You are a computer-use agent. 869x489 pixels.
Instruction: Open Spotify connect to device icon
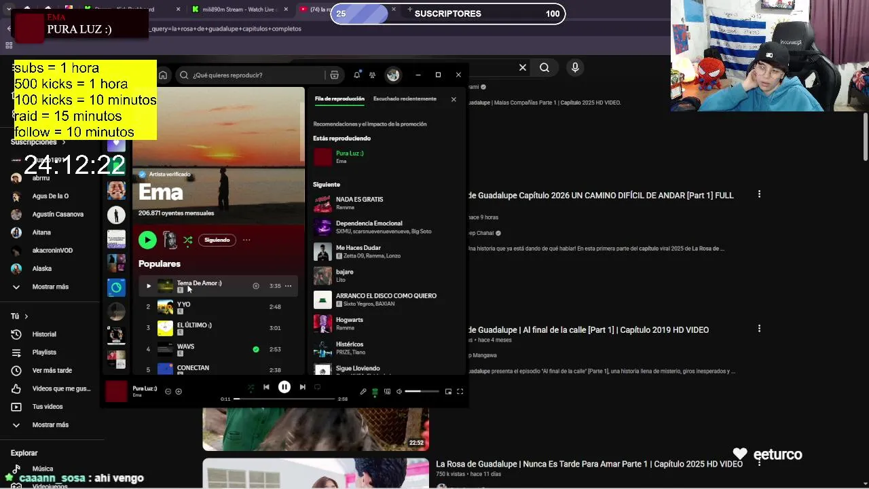387,391
